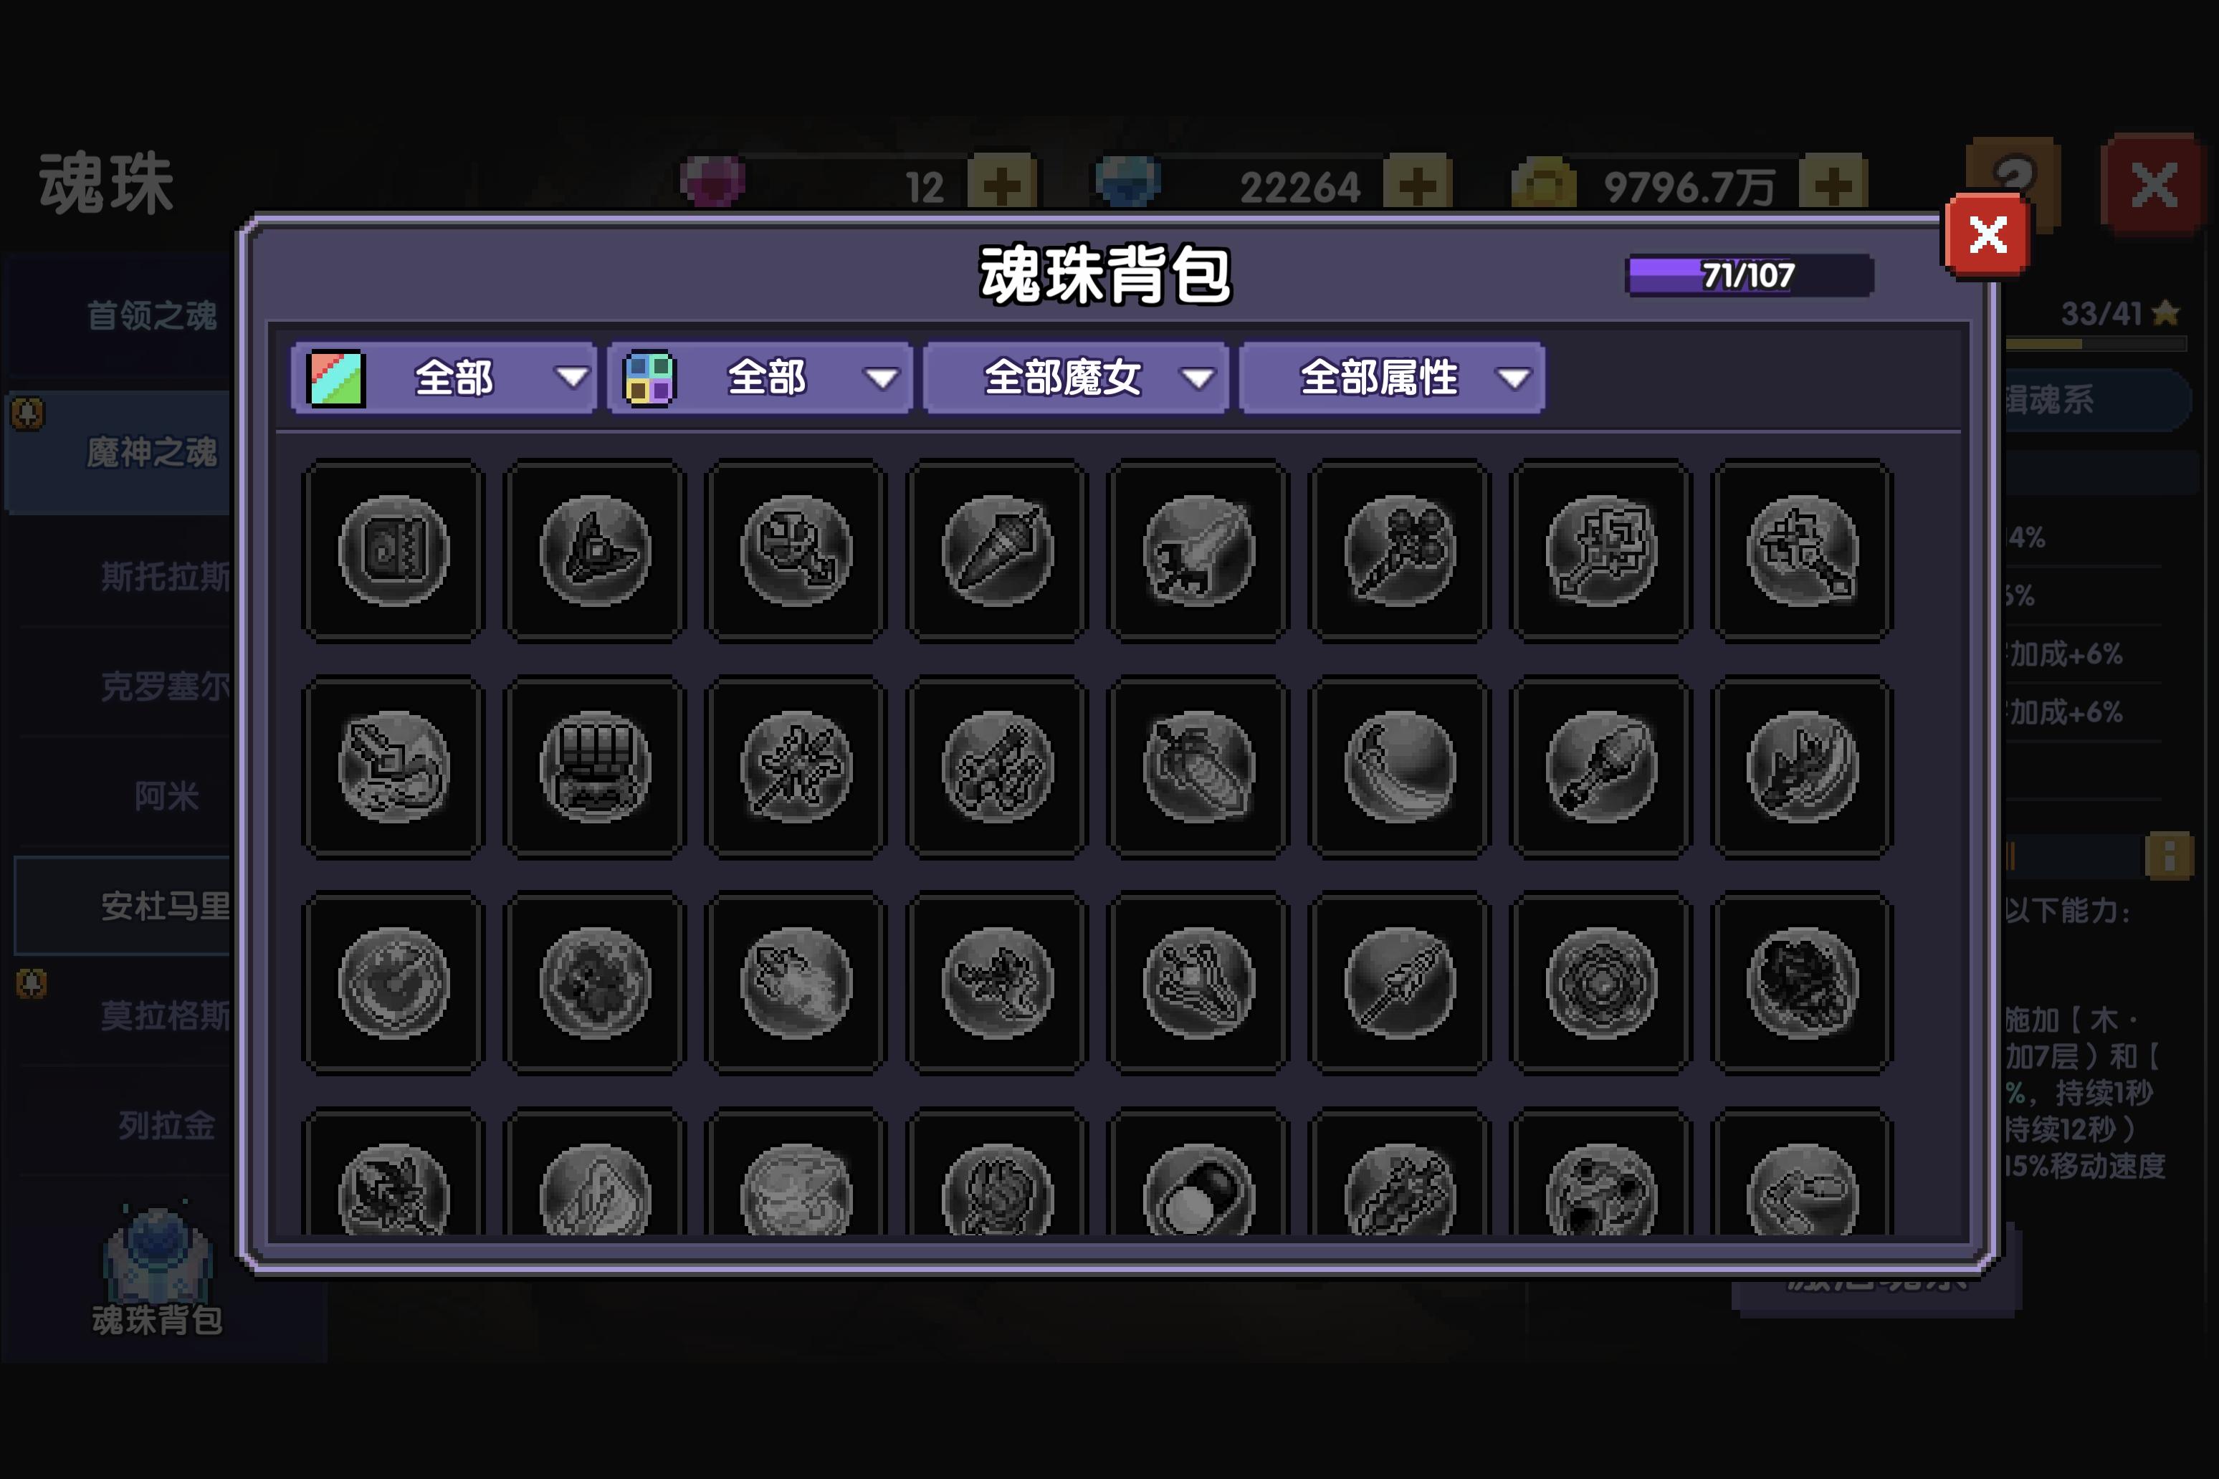The image size is (2219, 1479).
Task: Close the 魂珠背包 popup window
Action: 1987,235
